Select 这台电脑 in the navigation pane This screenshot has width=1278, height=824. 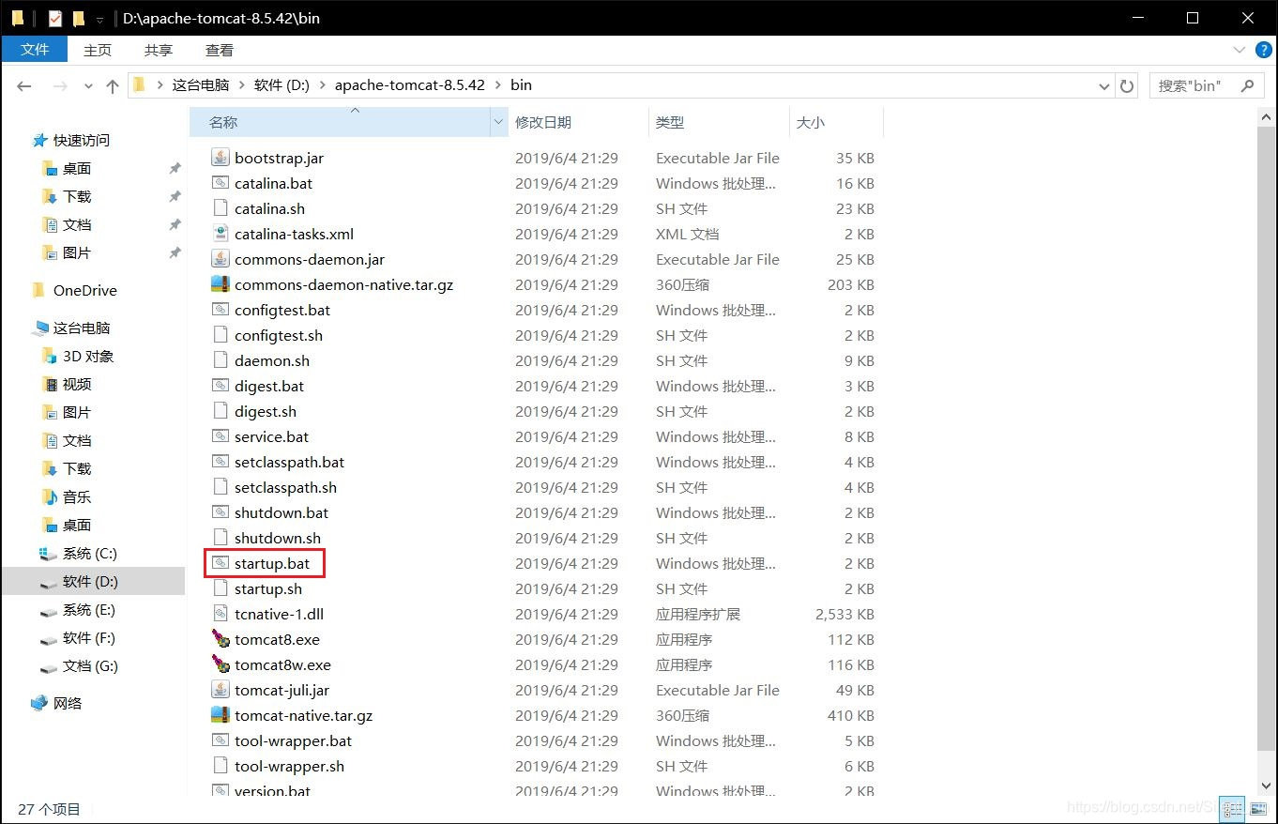(82, 328)
